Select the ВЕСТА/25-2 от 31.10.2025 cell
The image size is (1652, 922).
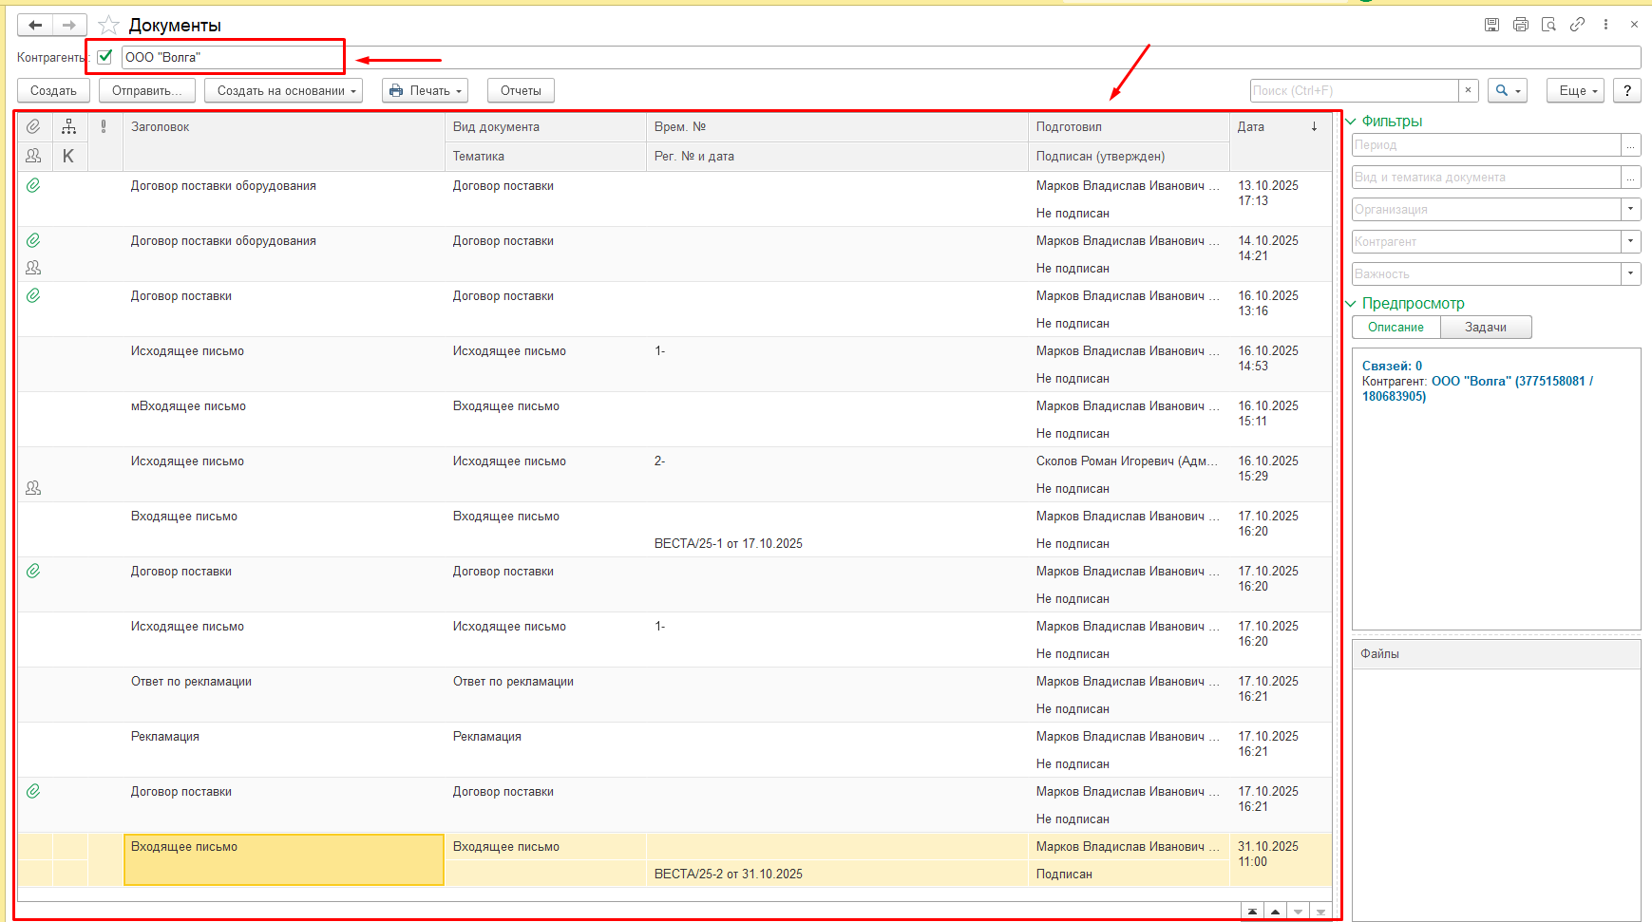point(729,874)
